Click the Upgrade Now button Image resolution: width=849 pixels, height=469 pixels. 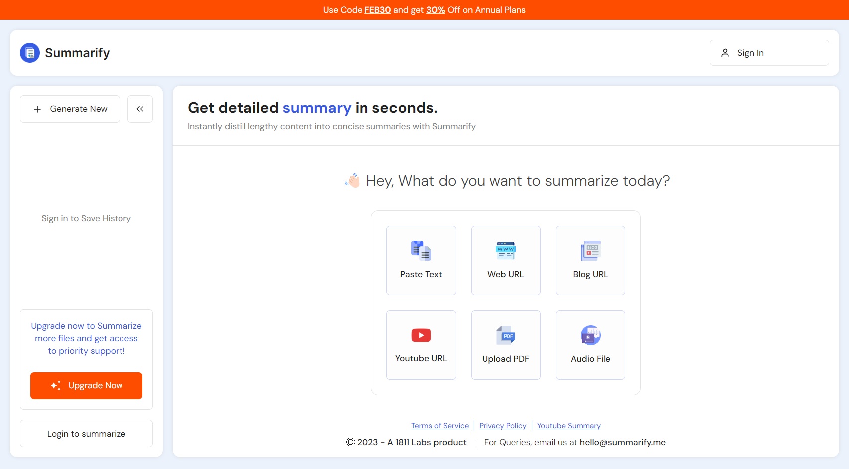pos(86,385)
